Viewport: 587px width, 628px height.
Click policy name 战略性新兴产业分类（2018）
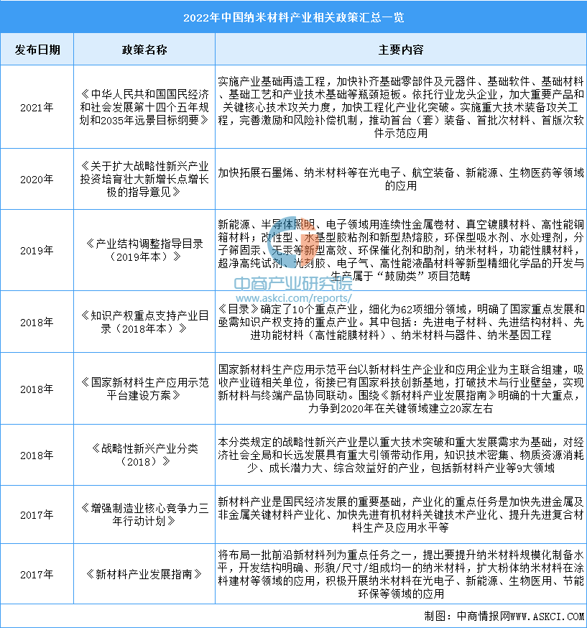click(144, 456)
